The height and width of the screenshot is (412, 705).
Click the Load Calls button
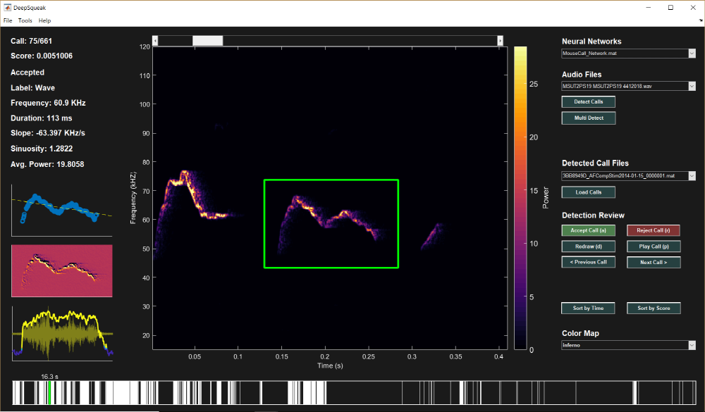(588, 192)
